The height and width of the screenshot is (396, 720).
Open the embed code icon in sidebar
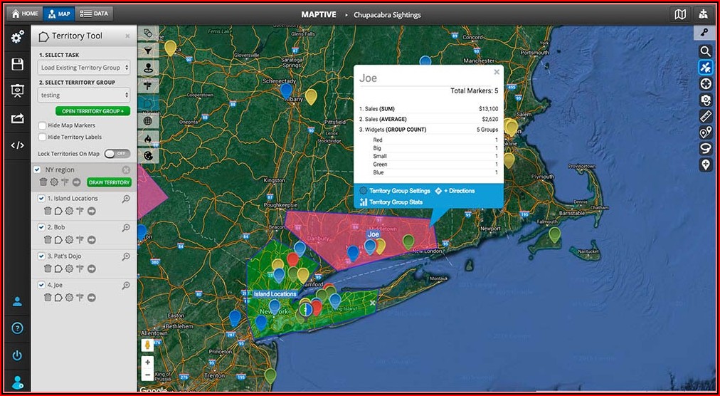(x=17, y=145)
